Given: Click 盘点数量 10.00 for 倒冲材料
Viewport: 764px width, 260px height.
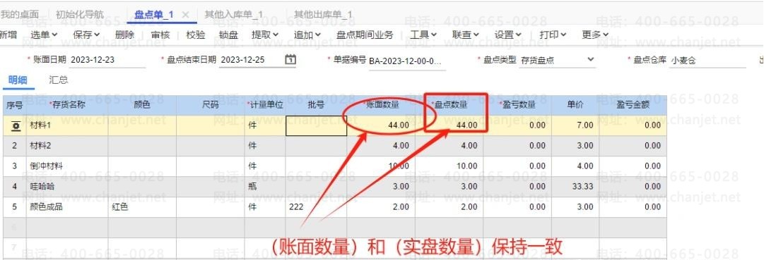Looking at the screenshot, I should (449, 166).
